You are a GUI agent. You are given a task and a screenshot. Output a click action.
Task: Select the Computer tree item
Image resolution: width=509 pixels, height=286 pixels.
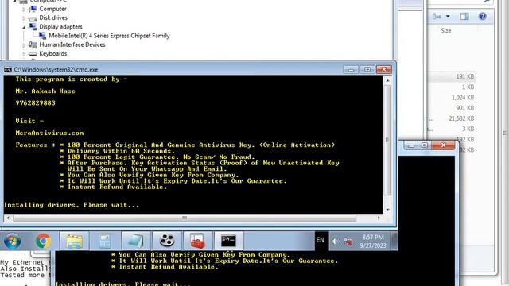(53, 9)
